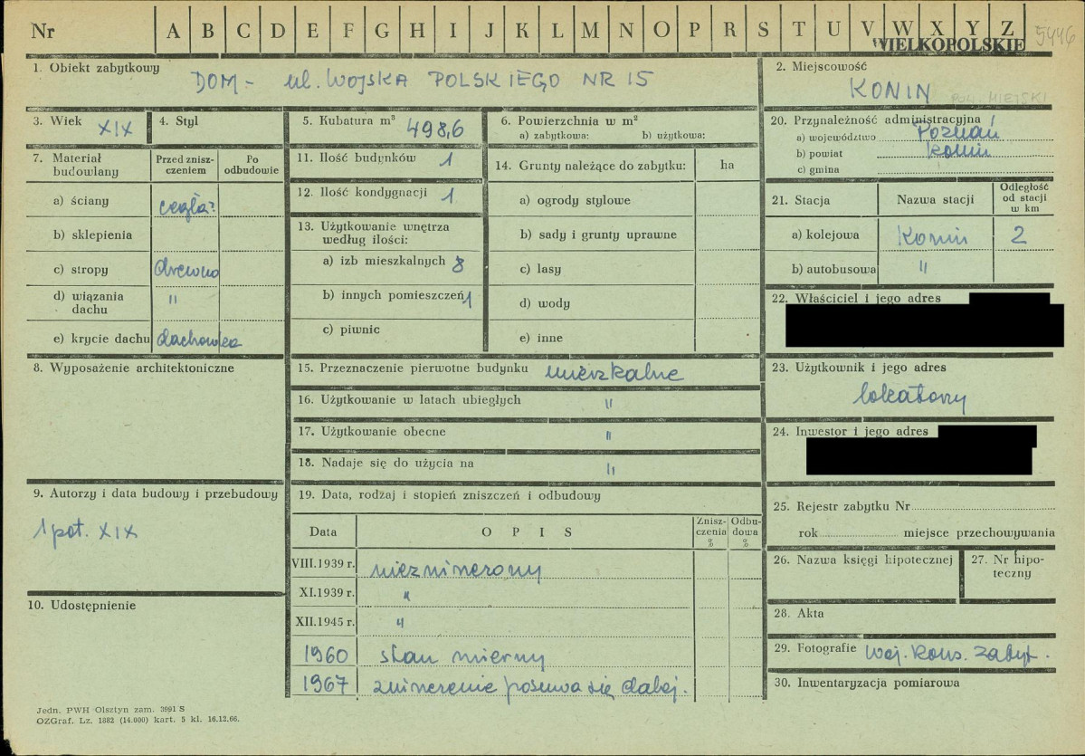1085x756 pixels.
Task: Click the letter A index box
Action: [x=173, y=30]
